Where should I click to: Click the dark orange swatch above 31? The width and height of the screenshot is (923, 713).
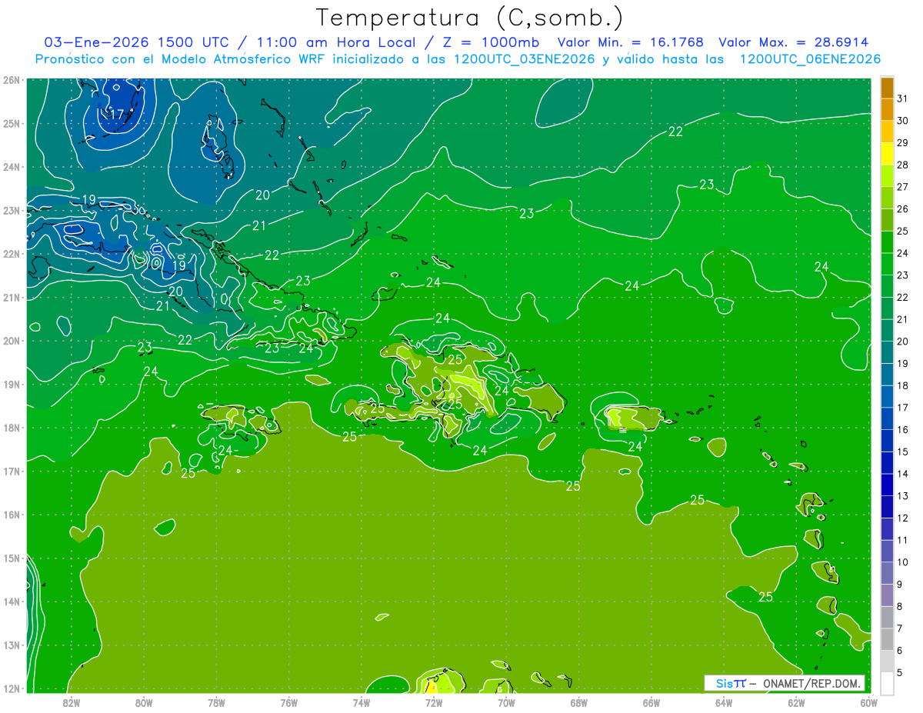click(x=887, y=87)
